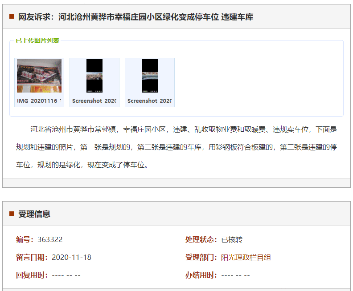353x291 pixels.
Task: Click the 办结用时 field label
Action: [201, 275]
